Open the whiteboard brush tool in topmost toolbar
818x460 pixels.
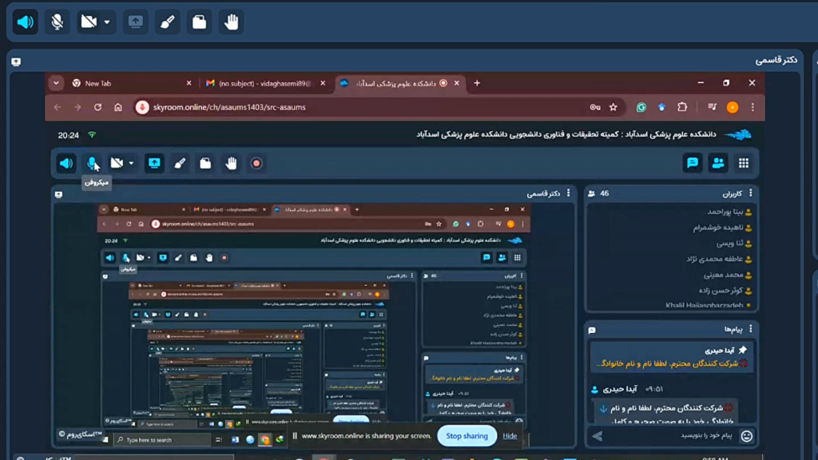[168, 22]
